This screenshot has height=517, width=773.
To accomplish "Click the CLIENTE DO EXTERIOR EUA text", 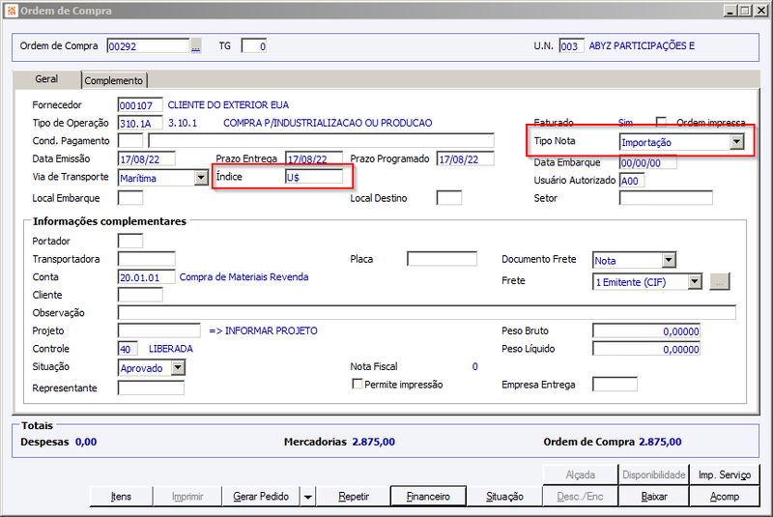I will [x=228, y=105].
